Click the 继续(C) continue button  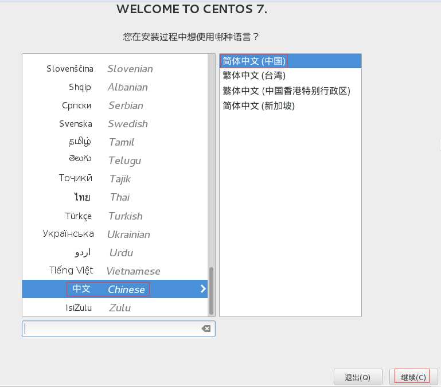pos(413,377)
